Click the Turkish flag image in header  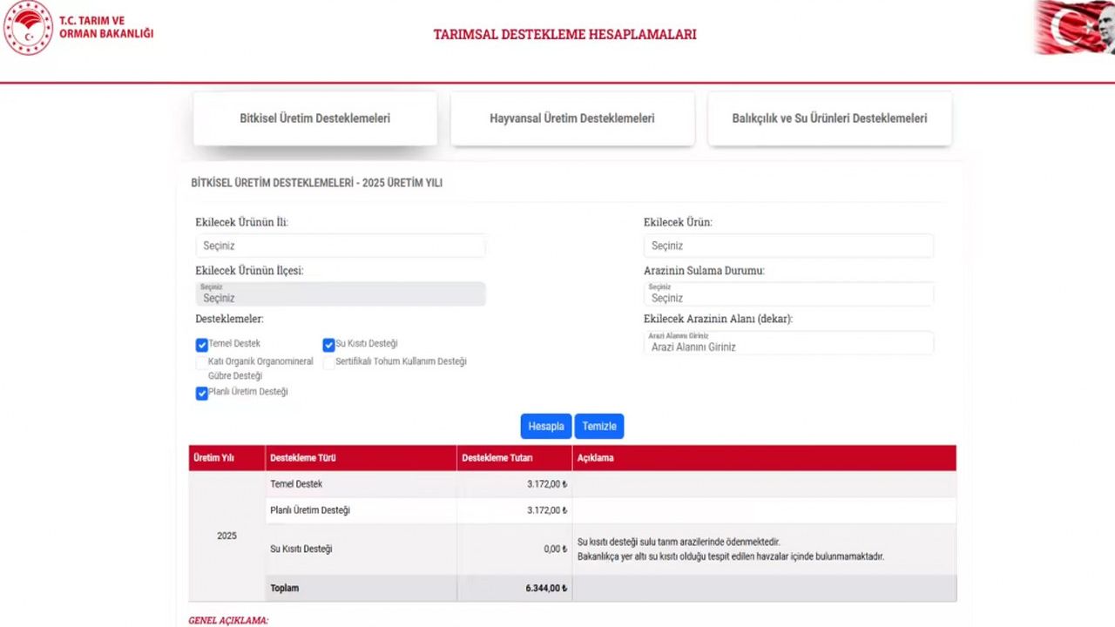click(x=1073, y=28)
